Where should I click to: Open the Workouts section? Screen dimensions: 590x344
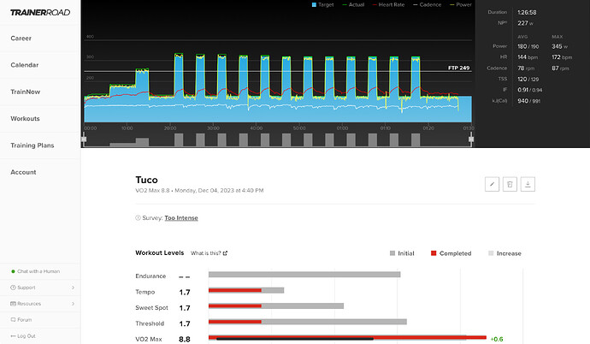click(25, 119)
